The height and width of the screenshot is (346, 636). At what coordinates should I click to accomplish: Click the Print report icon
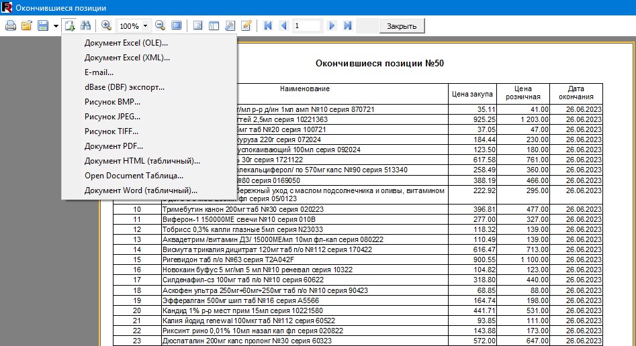tap(11, 26)
